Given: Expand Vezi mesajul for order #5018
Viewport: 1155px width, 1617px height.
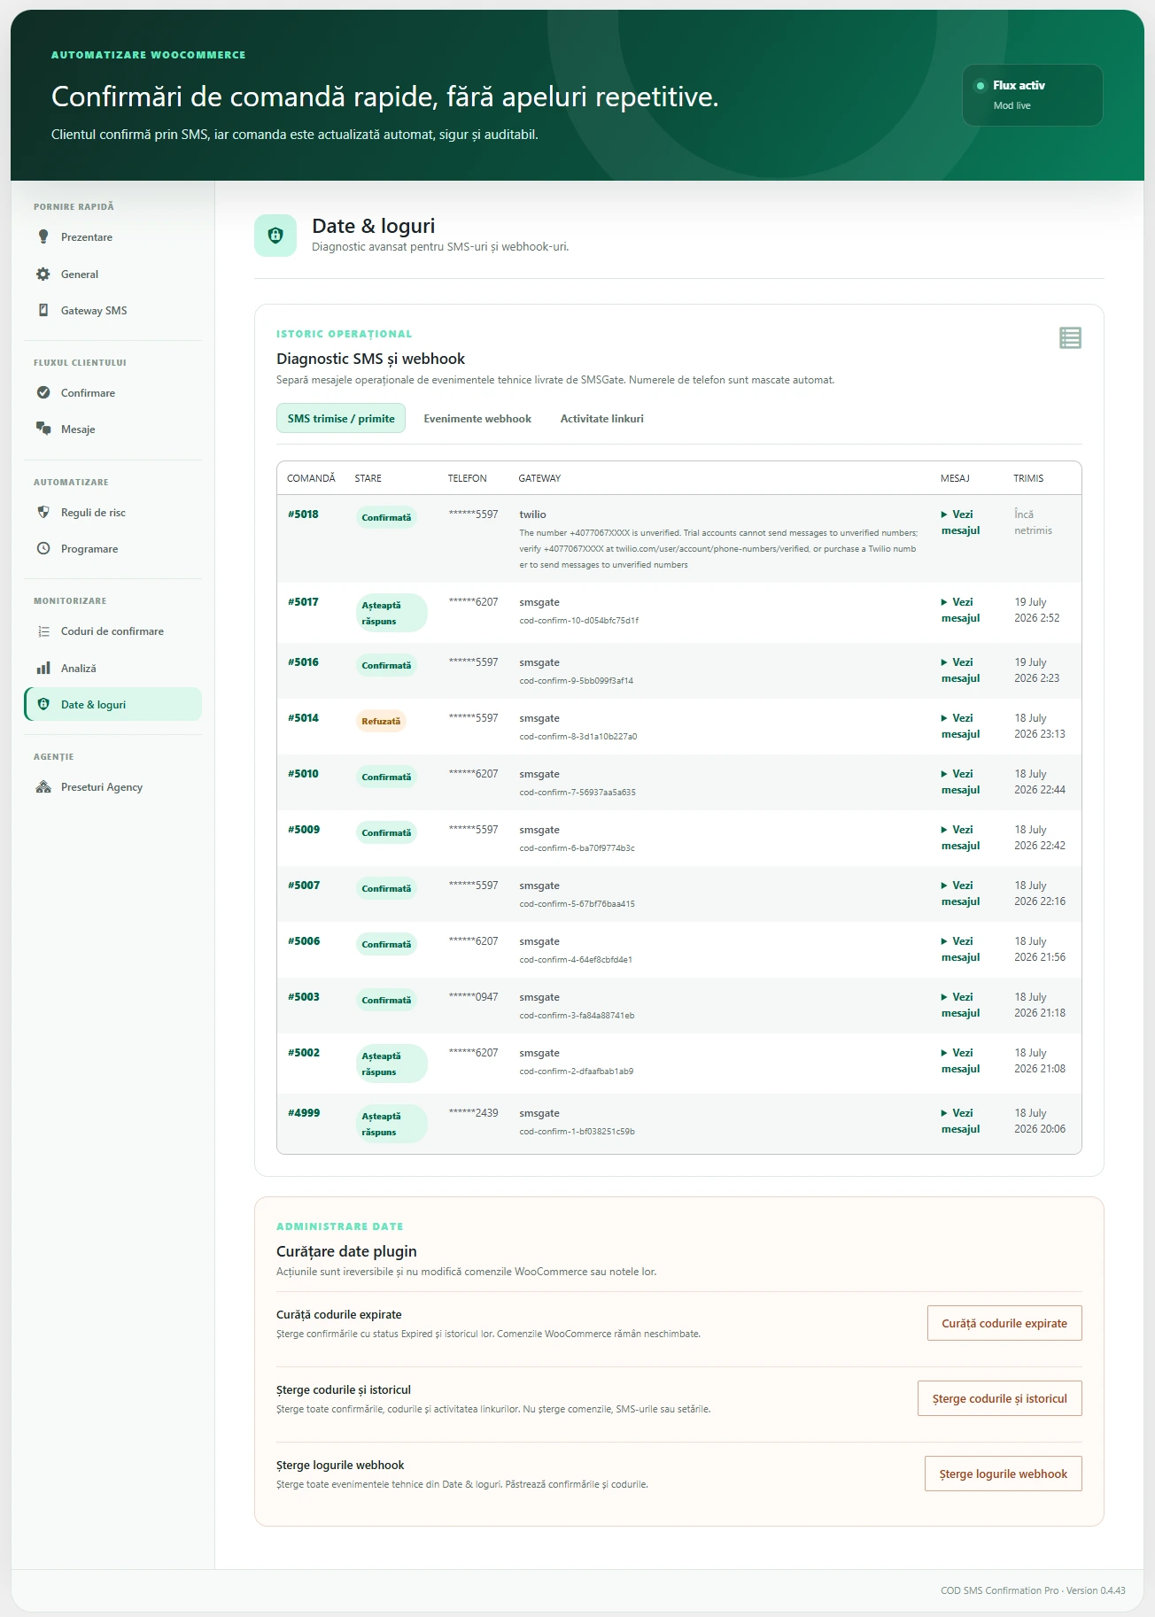Looking at the screenshot, I should click(x=960, y=522).
